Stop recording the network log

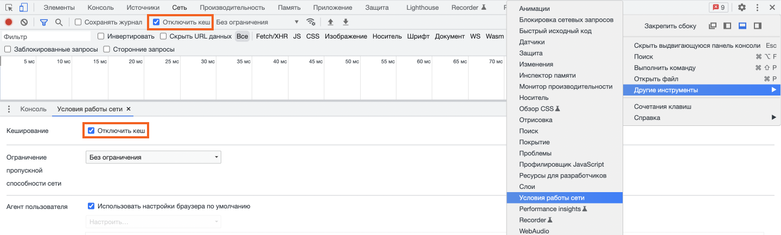tap(9, 22)
